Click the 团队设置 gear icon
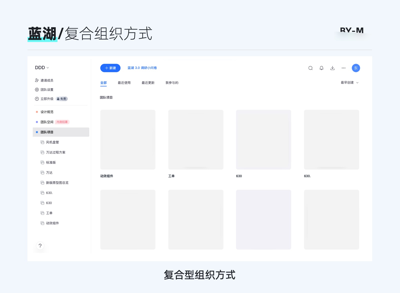Screen dimensions: 400x293 coord(37,89)
